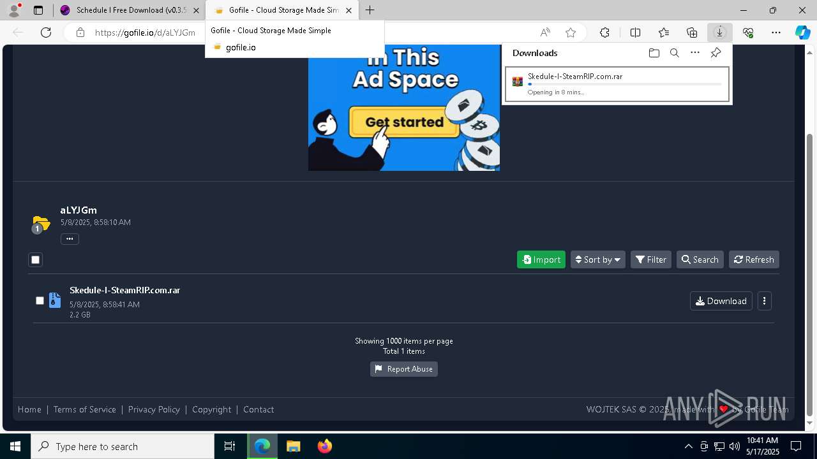The width and height of the screenshot is (817, 459).
Task: Open file options kebab menu for the rar file
Action: 764,301
